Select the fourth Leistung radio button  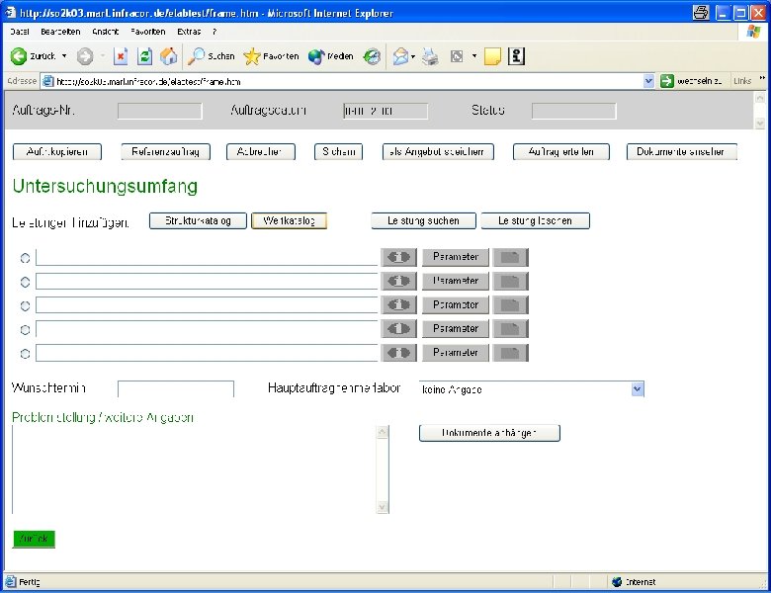click(25, 329)
